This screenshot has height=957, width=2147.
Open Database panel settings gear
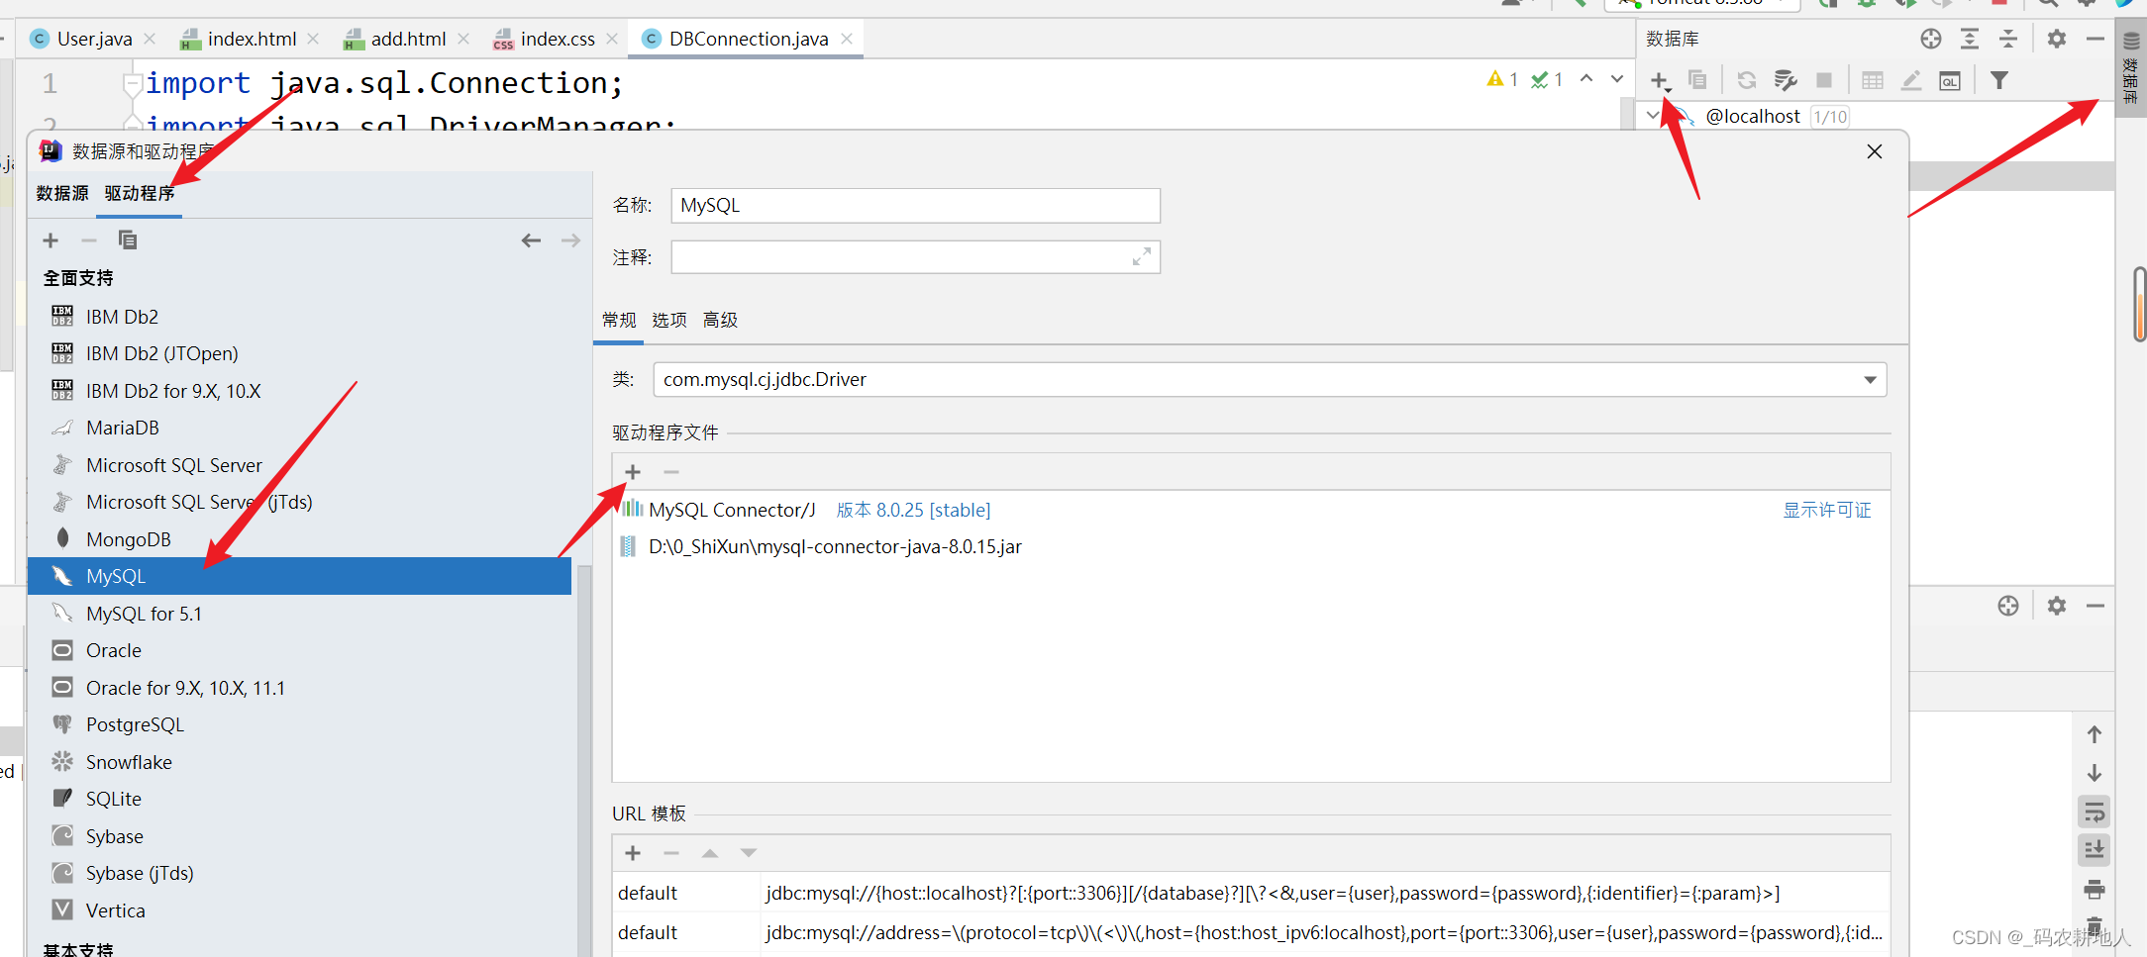pos(2057,39)
